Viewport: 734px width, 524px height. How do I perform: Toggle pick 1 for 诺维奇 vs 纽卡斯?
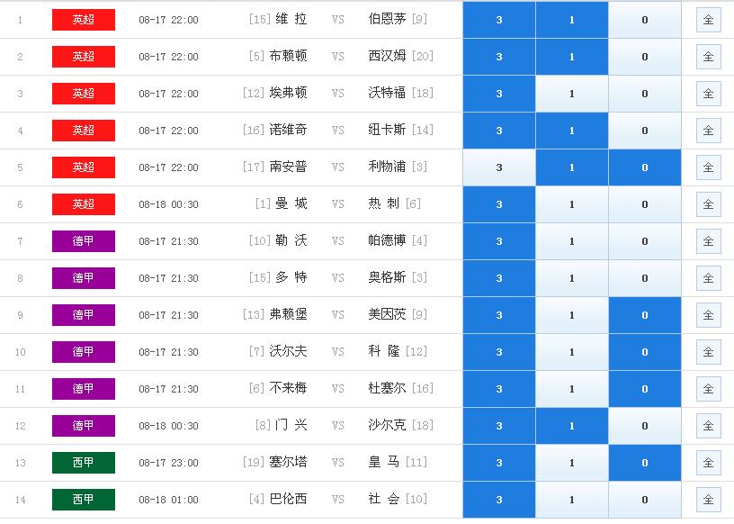click(571, 131)
